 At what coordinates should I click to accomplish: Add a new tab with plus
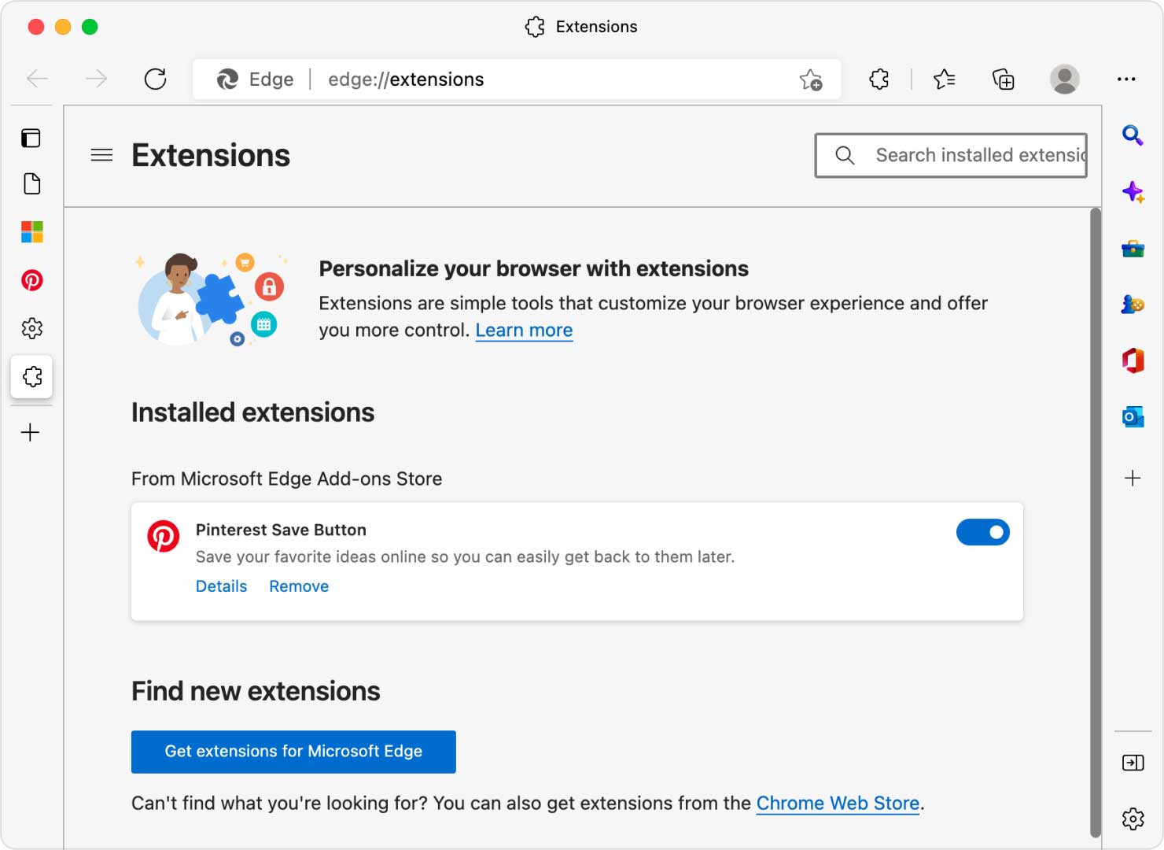coord(31,432)
